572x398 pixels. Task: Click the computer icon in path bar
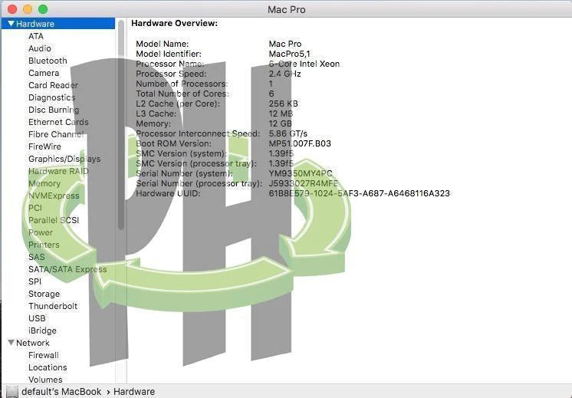[x=12, y=391]
